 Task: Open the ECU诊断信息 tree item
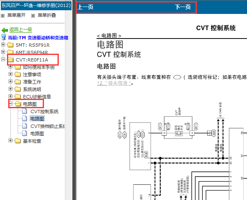click(37, 97)
